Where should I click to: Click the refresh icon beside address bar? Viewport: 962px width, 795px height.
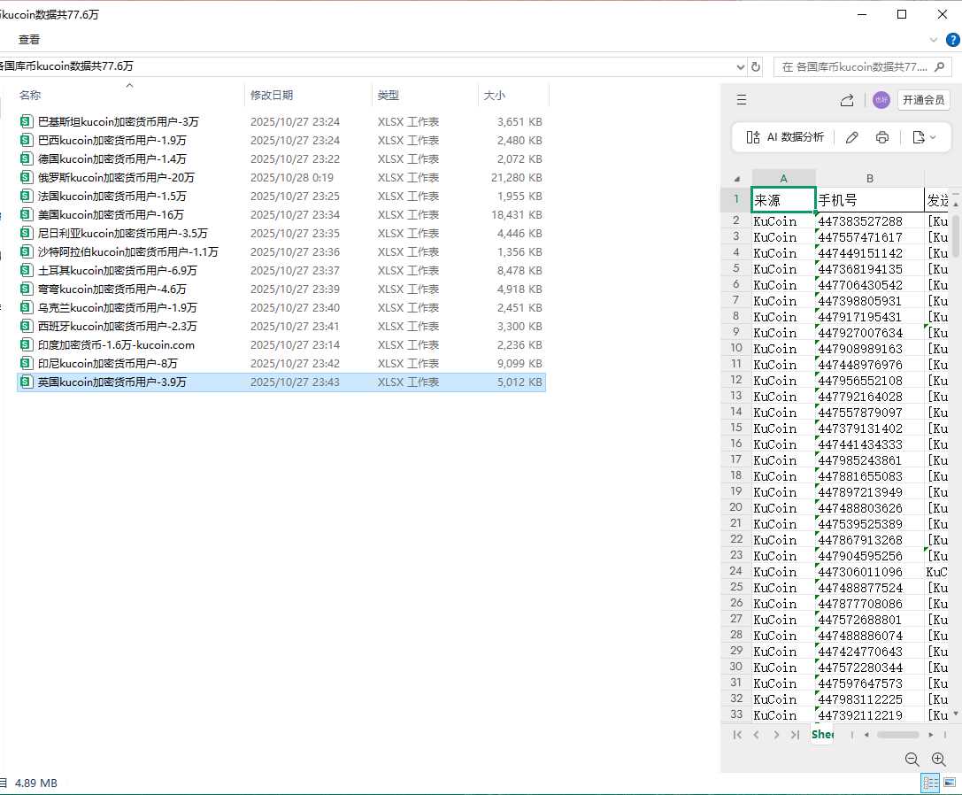coord(756,66)
